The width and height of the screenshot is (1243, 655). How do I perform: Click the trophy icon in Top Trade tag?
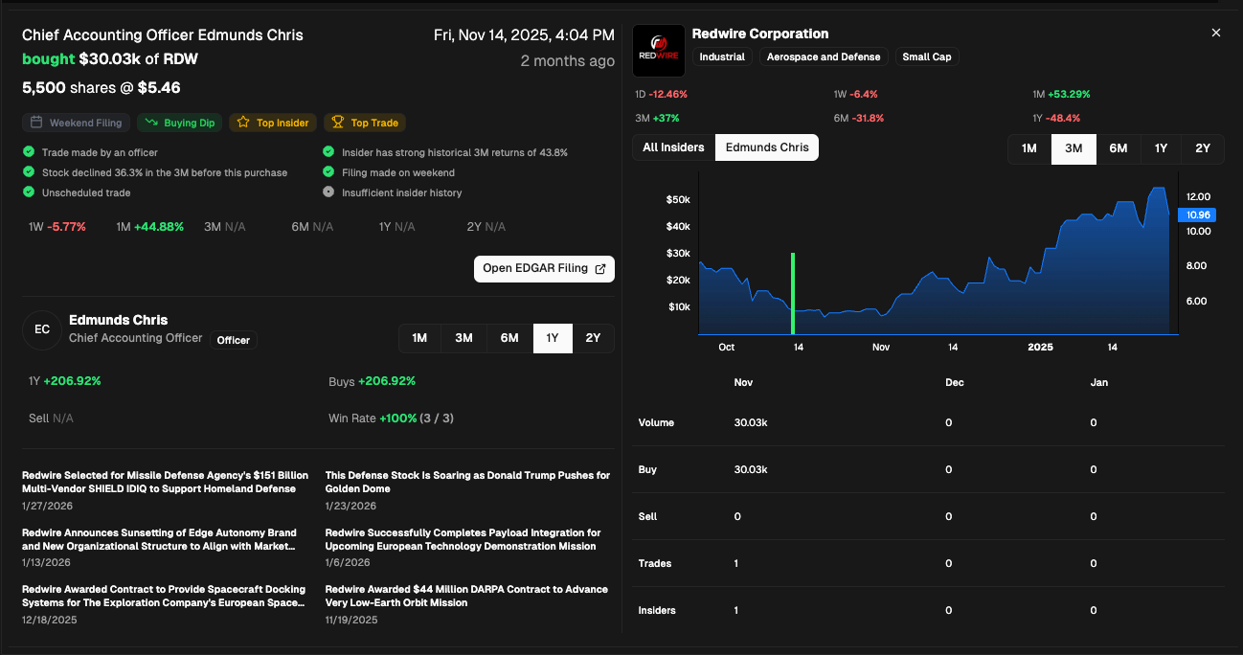(x=337, y=123)
